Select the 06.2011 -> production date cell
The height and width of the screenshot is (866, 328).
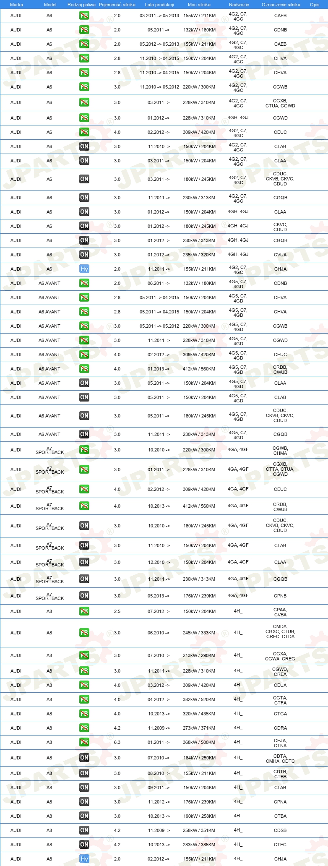[159, 283]
